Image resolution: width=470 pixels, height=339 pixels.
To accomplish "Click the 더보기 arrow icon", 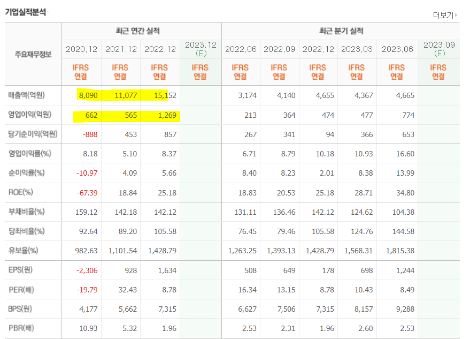I will [456, 14].
